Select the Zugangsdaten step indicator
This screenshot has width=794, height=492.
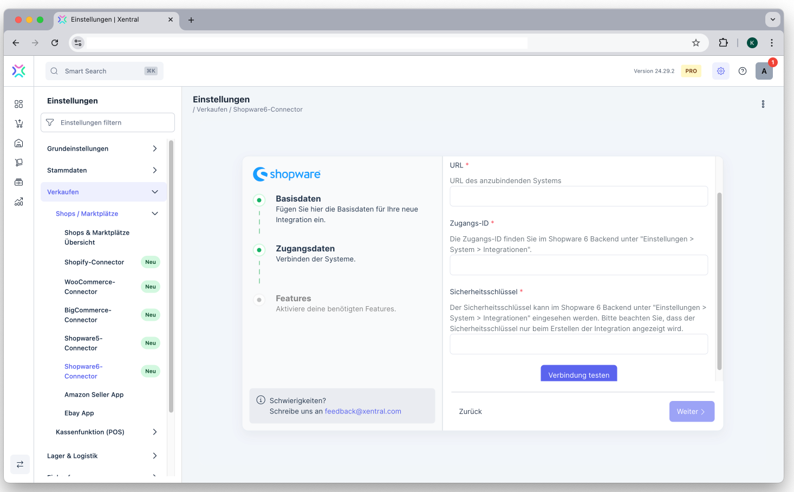coord(259,250)
